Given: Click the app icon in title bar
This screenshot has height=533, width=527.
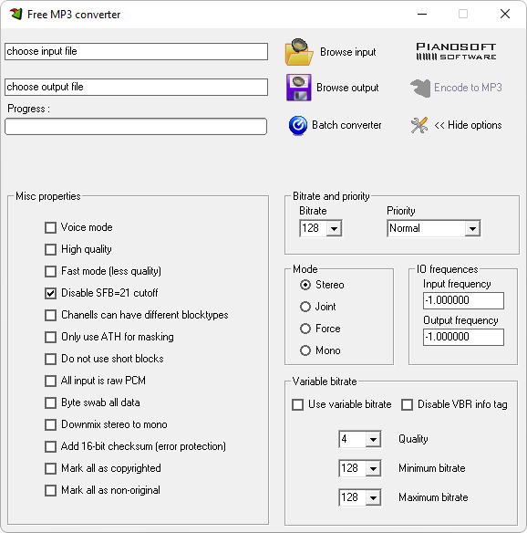Looking at the screenshot, I should (x=15, y=14).
